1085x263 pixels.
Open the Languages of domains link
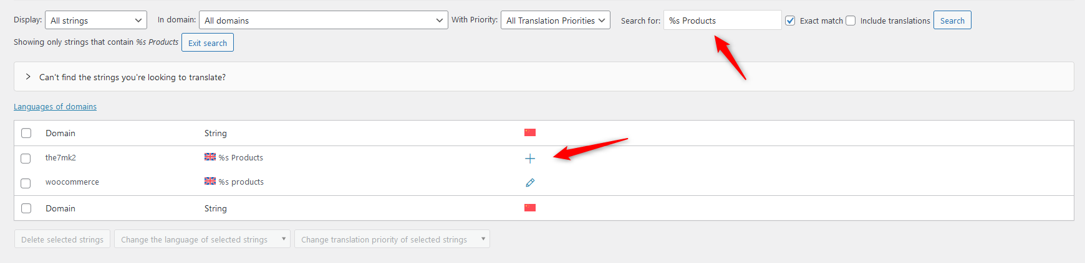point(55,107)
